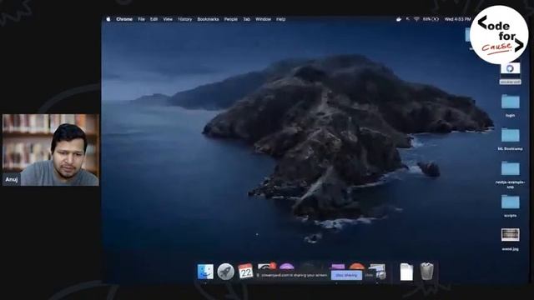Open the Apple menu

108,19
